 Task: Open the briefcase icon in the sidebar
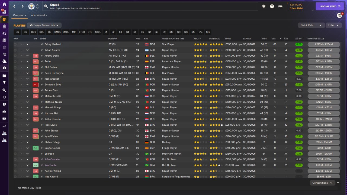4,112
